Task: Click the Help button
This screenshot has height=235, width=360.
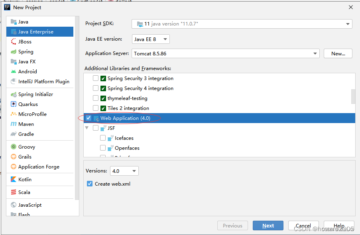Action: pos(339,225)
